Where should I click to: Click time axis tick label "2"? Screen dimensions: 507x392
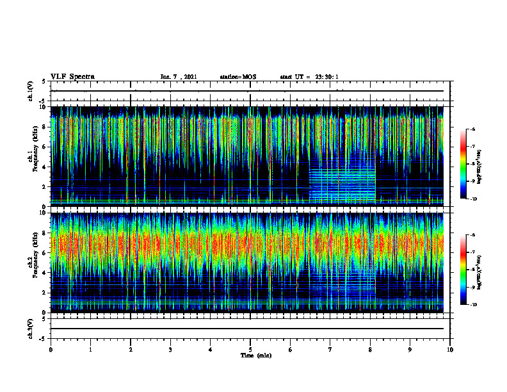pos(131,350)
